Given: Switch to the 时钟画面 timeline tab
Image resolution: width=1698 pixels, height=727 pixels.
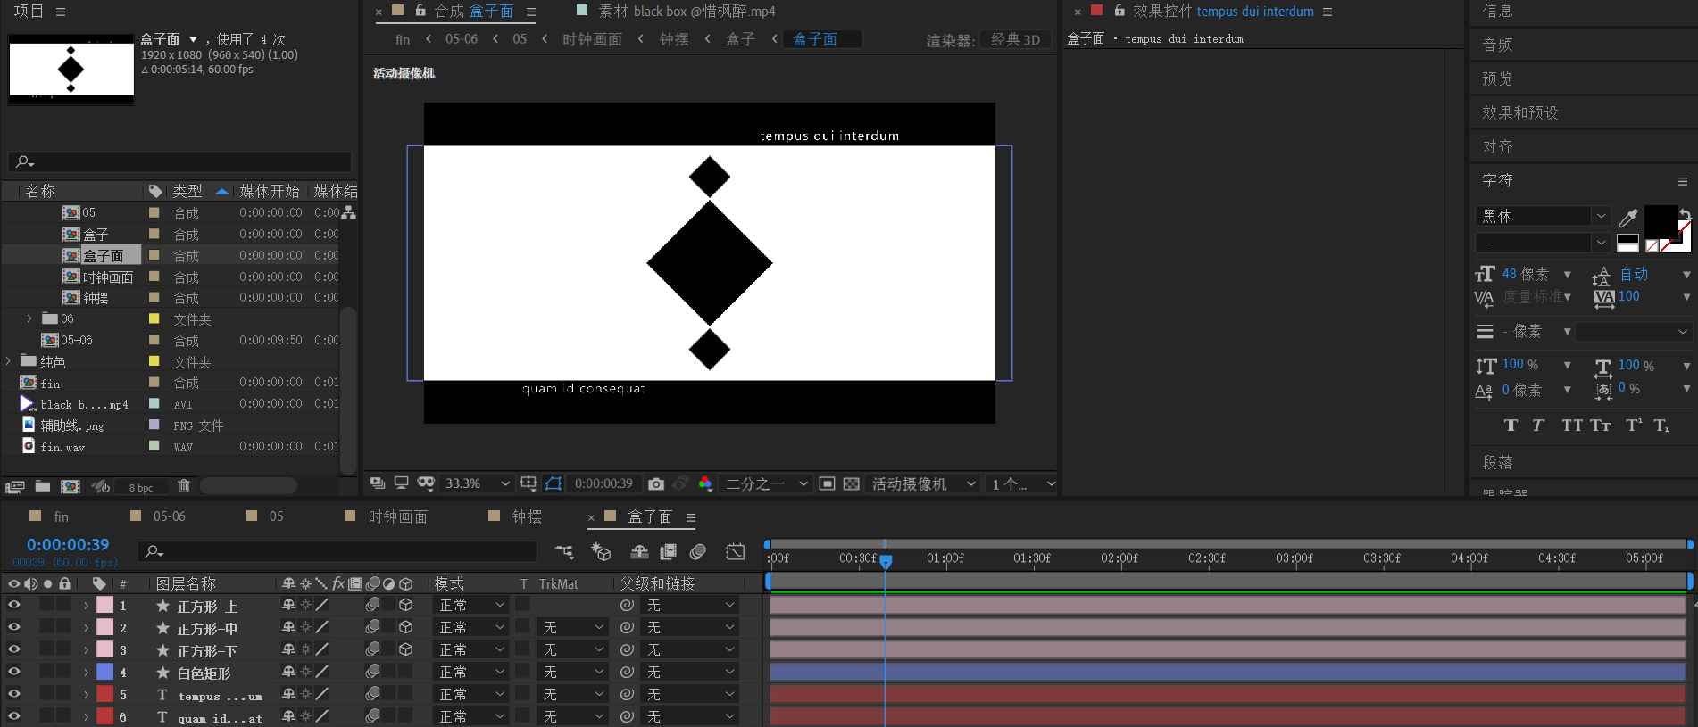Looking at the screenshot, I should pos(397,516).
